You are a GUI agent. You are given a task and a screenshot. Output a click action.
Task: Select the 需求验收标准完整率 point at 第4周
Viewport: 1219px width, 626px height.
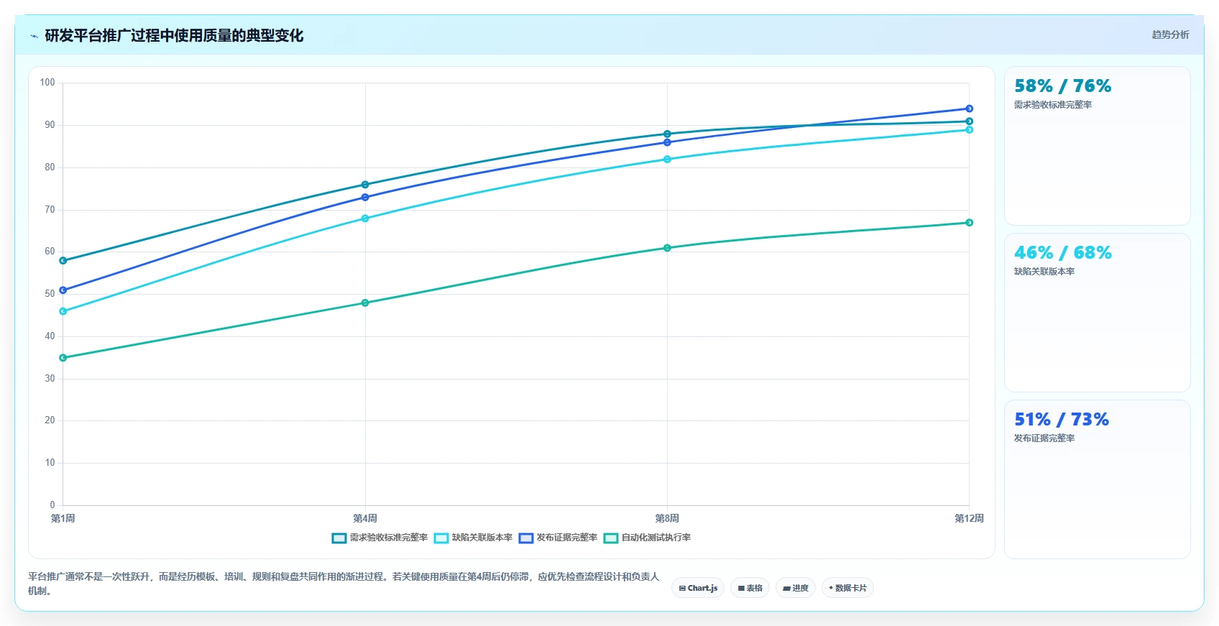365,185
